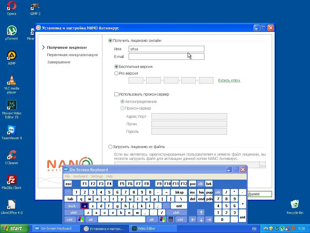This screenshot has height=233, width=310.
Task: Open the CCleaner desktop icon
Action: click(x=12, y=157)
